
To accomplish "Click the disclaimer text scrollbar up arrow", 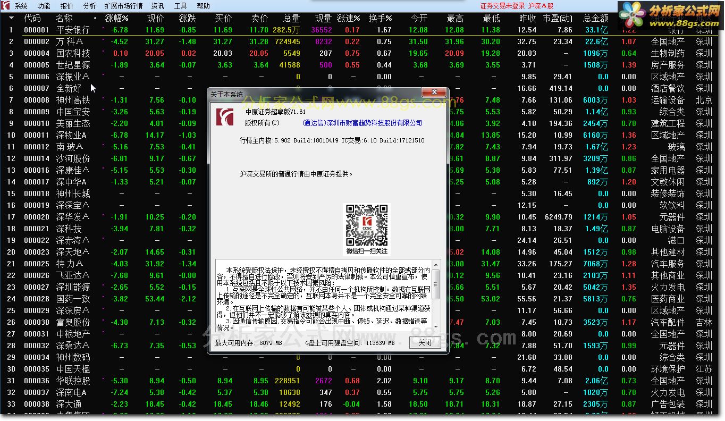I will click(436, 265).
